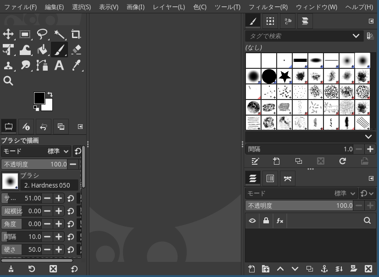Reset tool options to defaults
This screenshot has width=379, height=277.
click(74, 269)
